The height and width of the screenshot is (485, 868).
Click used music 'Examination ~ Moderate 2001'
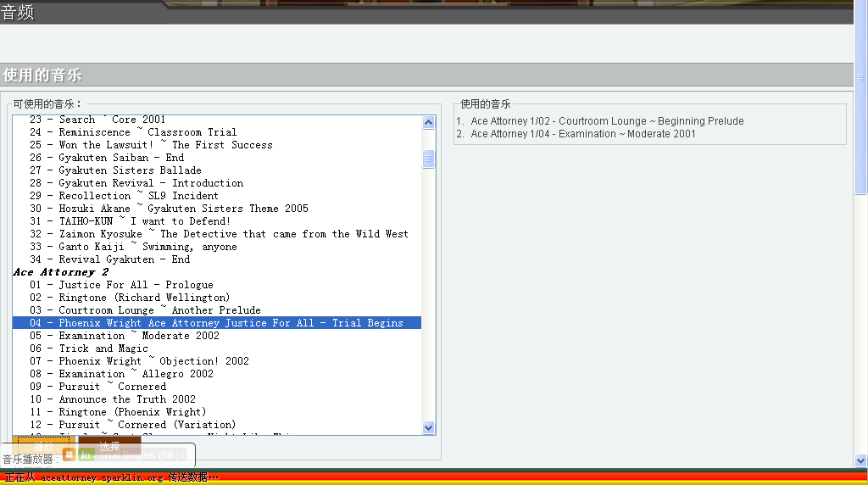coord(583,134)
